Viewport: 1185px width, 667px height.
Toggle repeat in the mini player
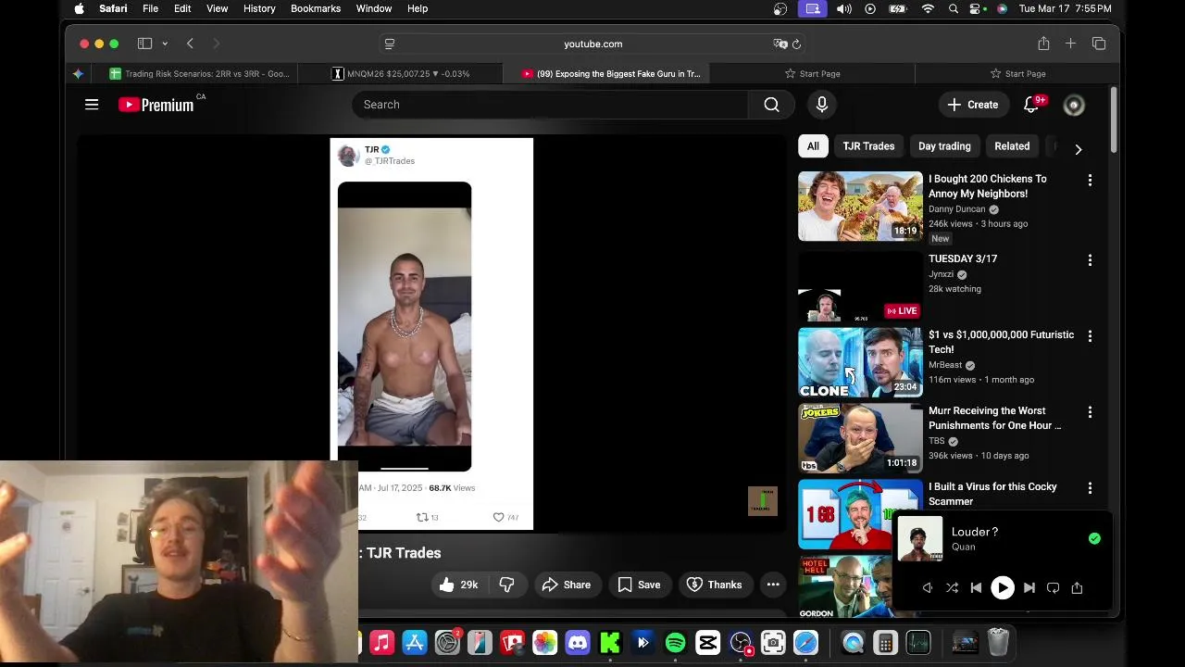(1054, 587)
